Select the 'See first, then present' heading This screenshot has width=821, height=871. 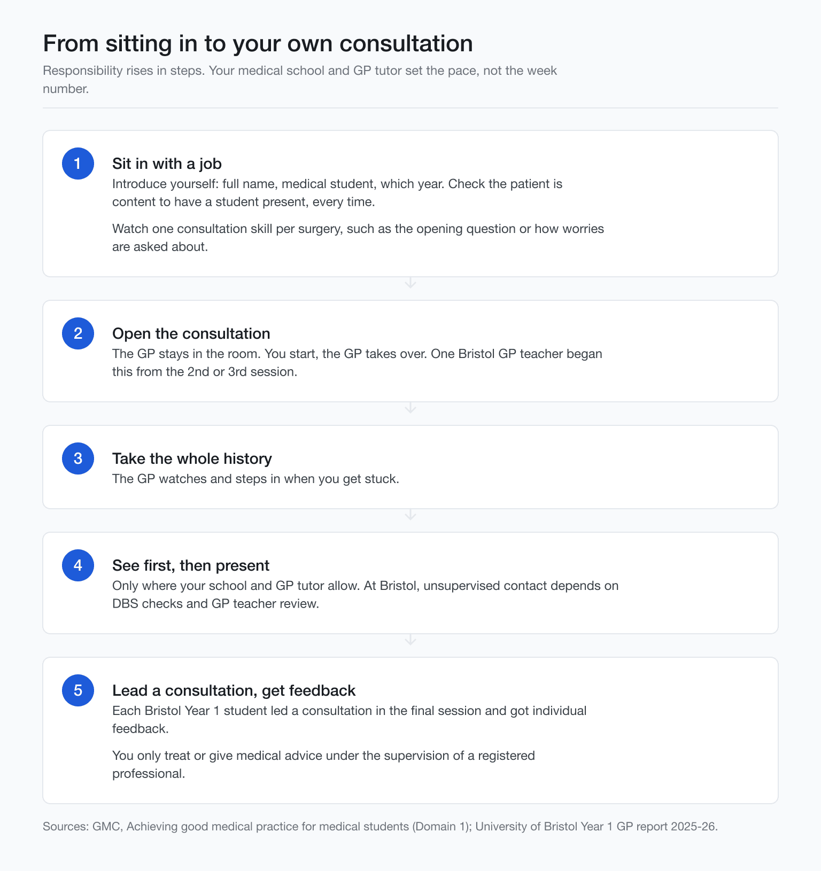[191, 565]
